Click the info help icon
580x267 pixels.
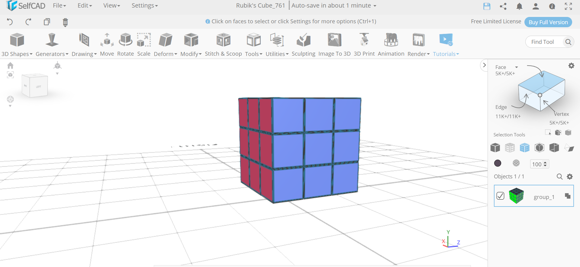coord(552,6)
